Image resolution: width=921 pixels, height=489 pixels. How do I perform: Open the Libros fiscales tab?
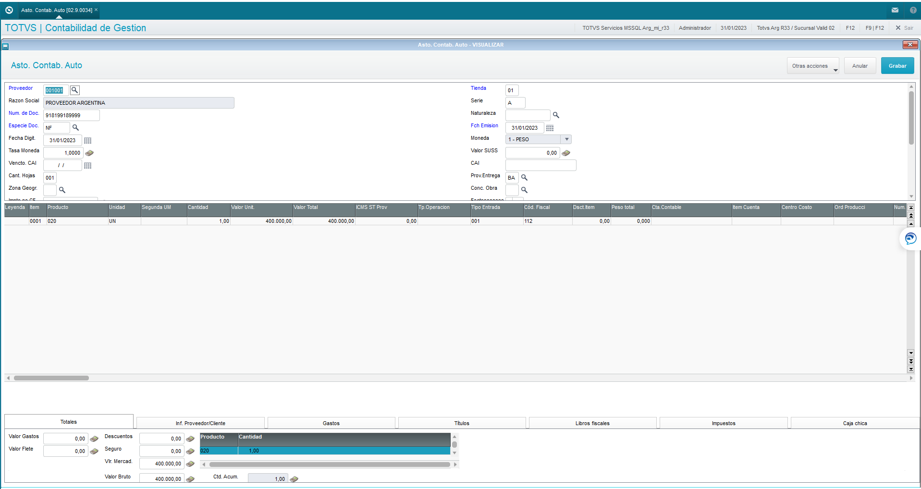pos(592,423)
